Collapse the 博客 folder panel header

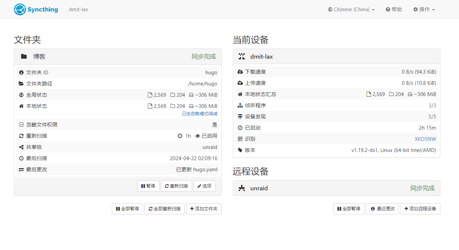pos(118,57)
